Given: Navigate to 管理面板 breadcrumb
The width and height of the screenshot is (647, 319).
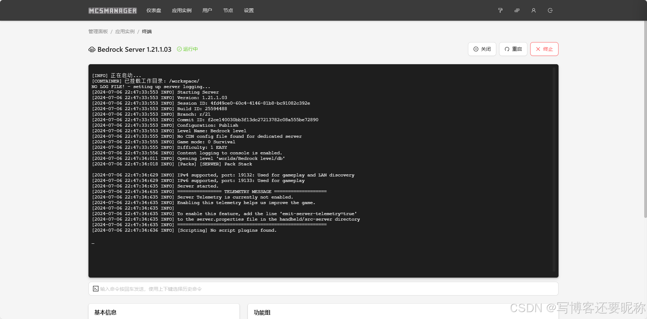Looking at the screenshot, I should 98,31.
